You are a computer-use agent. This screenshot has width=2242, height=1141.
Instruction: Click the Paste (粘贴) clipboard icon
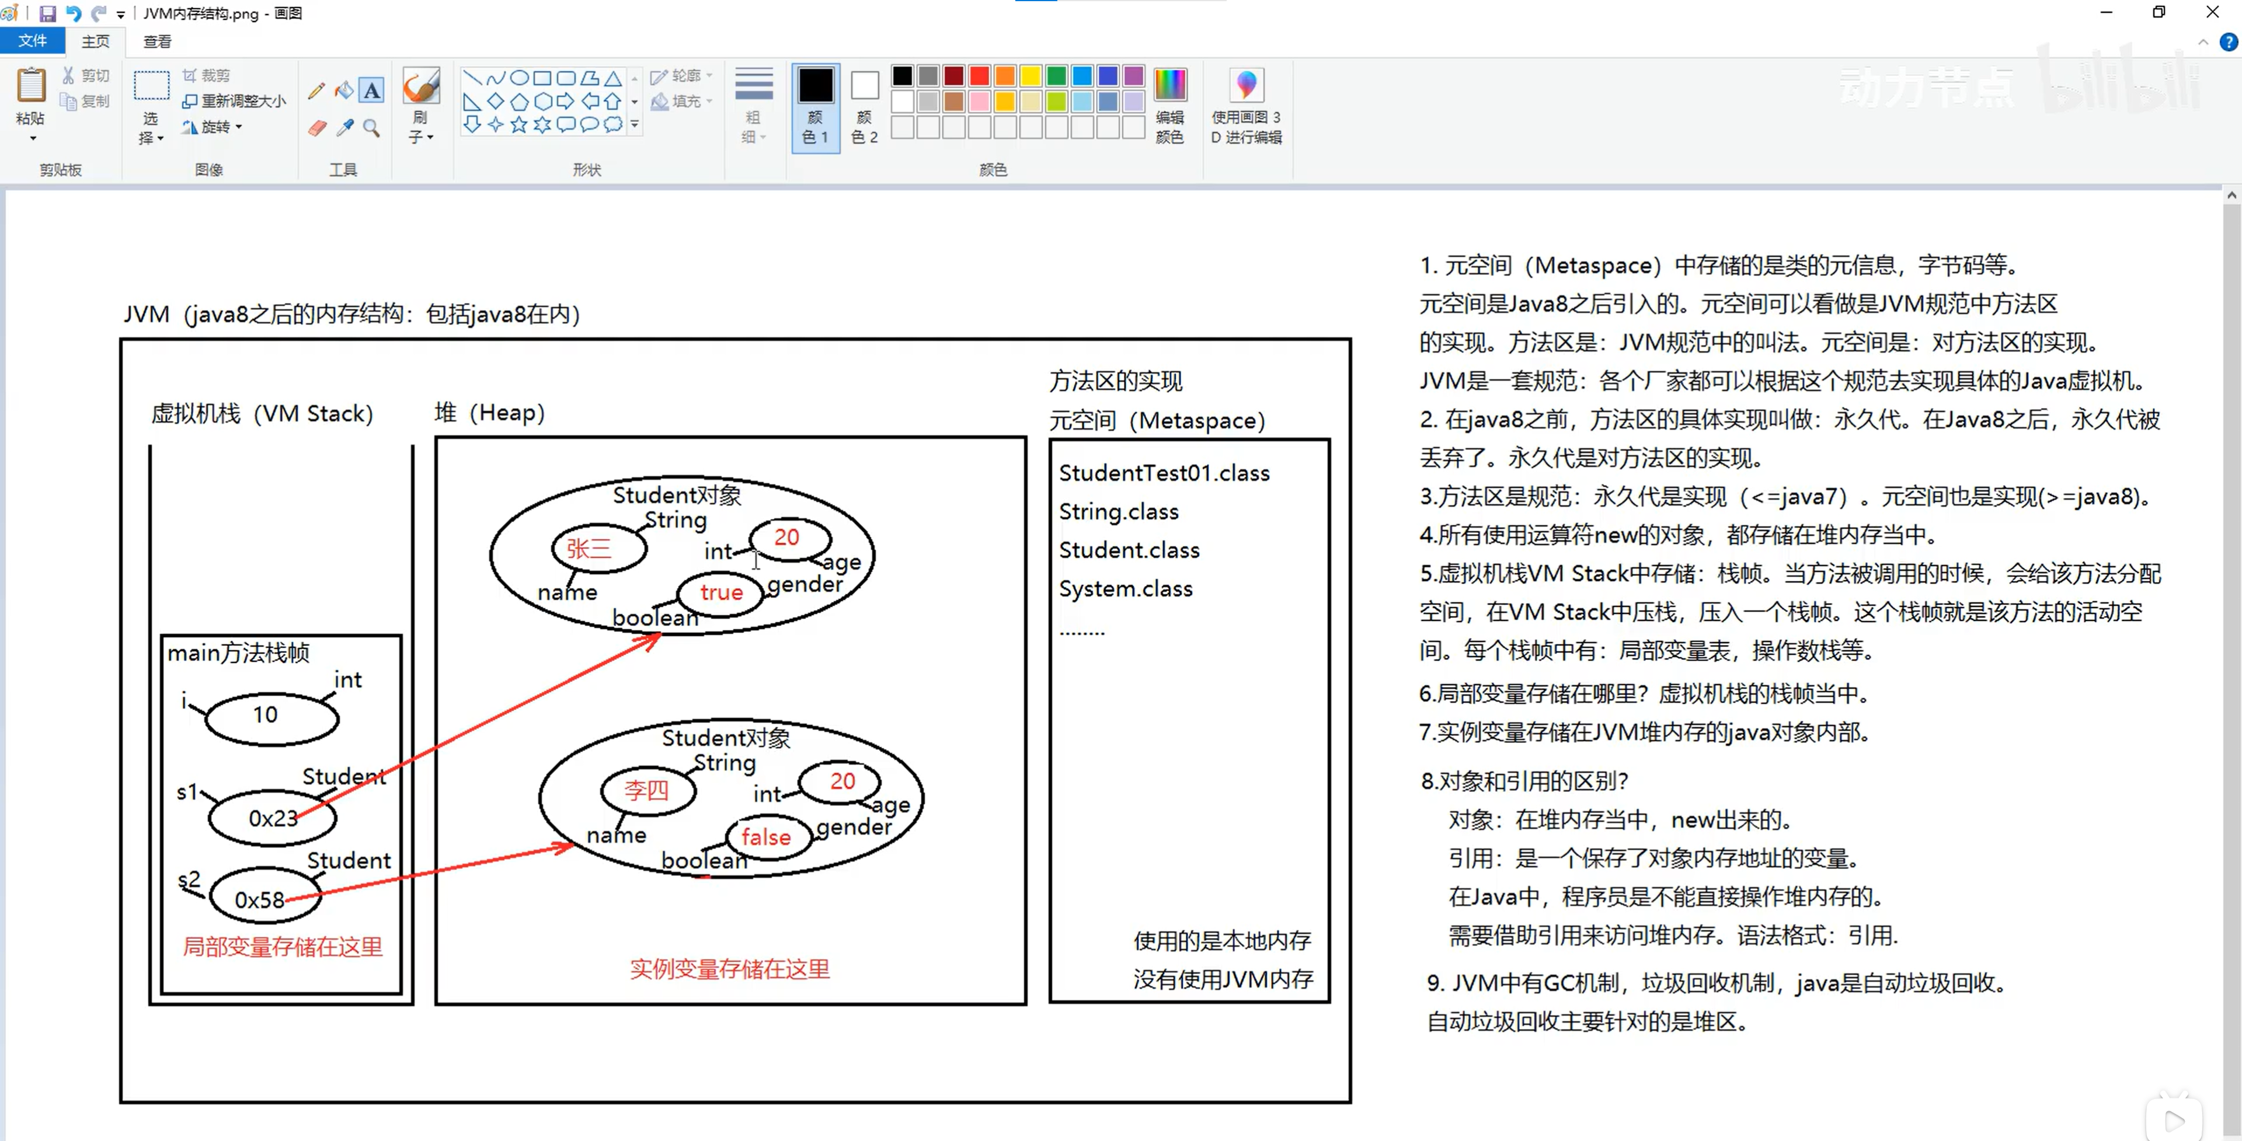[x=32, y=86]
